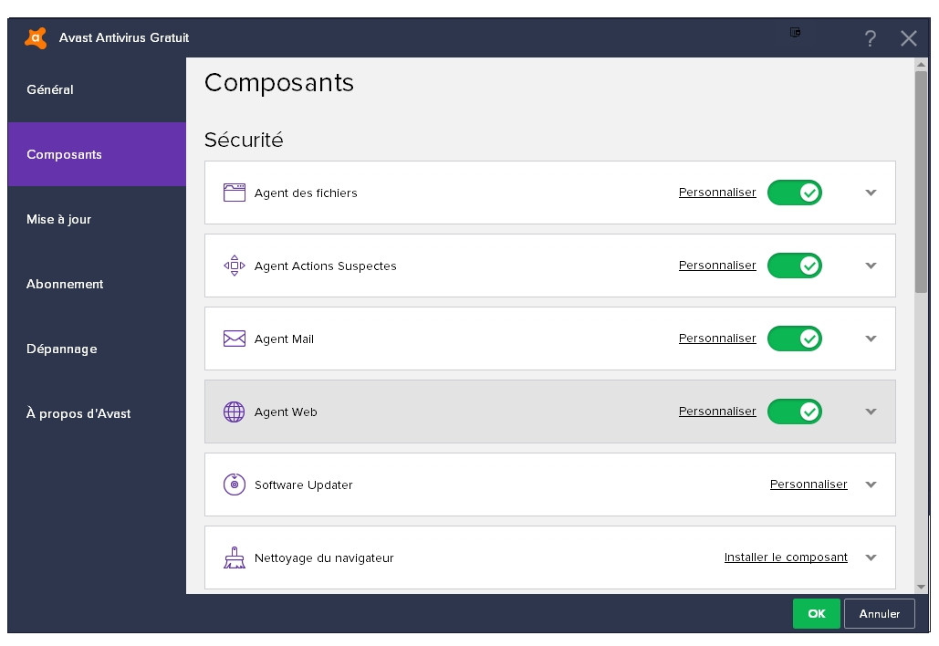Click the Agent des fichiers folder icon
The width and height of the screenshot is (939, 646).
[x=235, y=193]
